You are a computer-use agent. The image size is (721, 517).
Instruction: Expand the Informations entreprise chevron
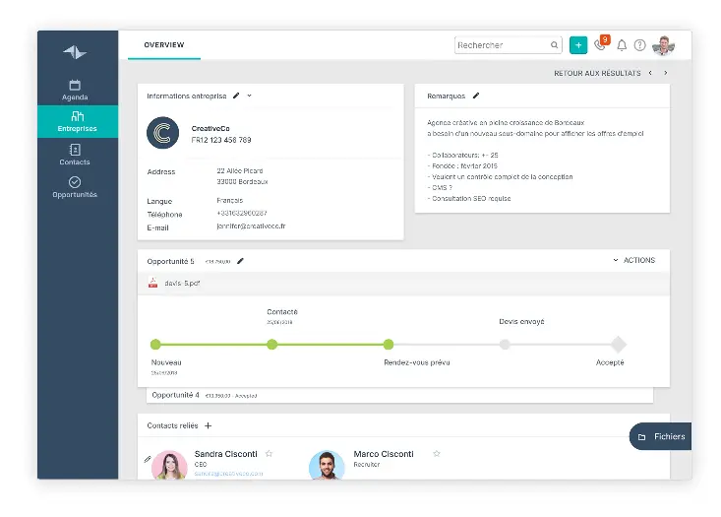[x=249, y=96]
